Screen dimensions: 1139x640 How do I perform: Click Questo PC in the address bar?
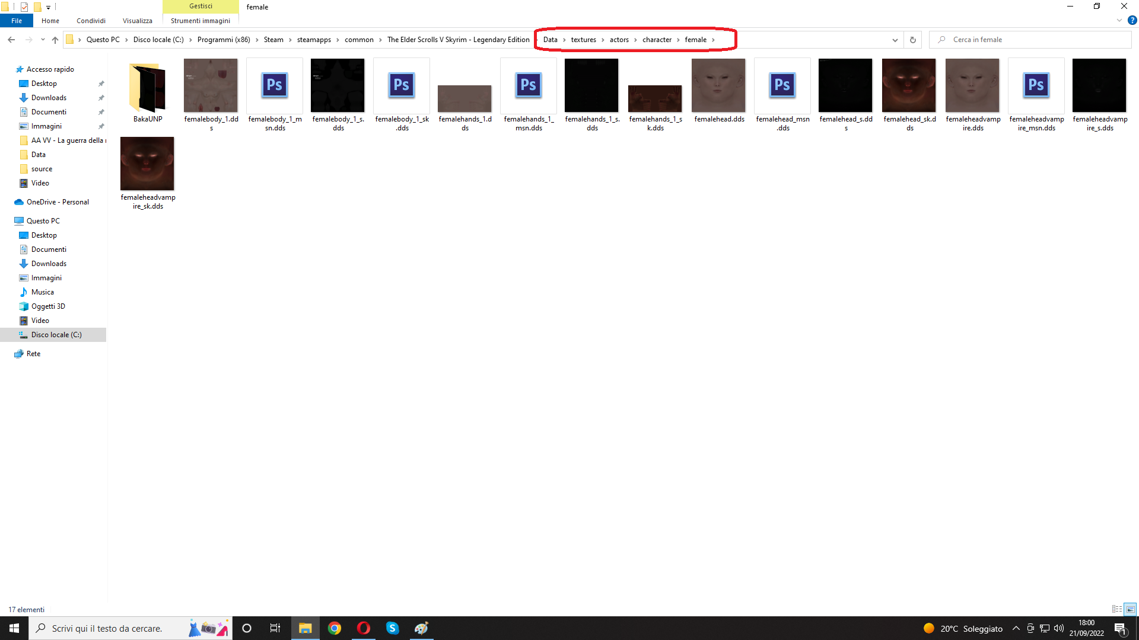[x=103, y=40]
